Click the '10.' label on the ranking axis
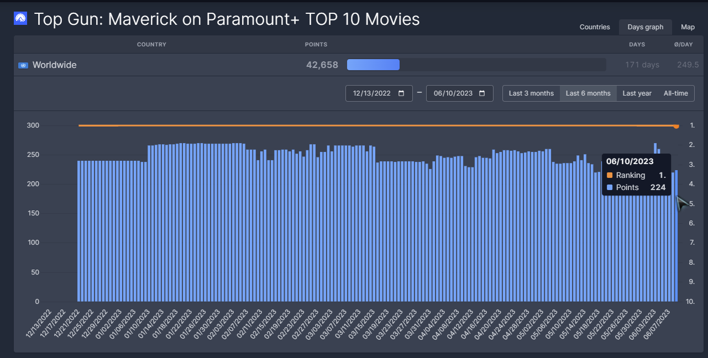Screen dimensions: 708x358 pyautogui.click(x=690, y=302)
